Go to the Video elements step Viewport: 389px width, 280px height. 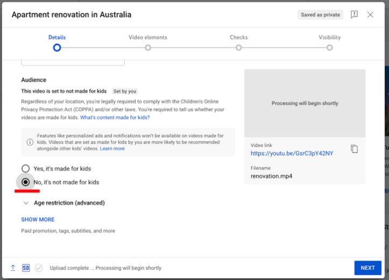tap(148, 47)
